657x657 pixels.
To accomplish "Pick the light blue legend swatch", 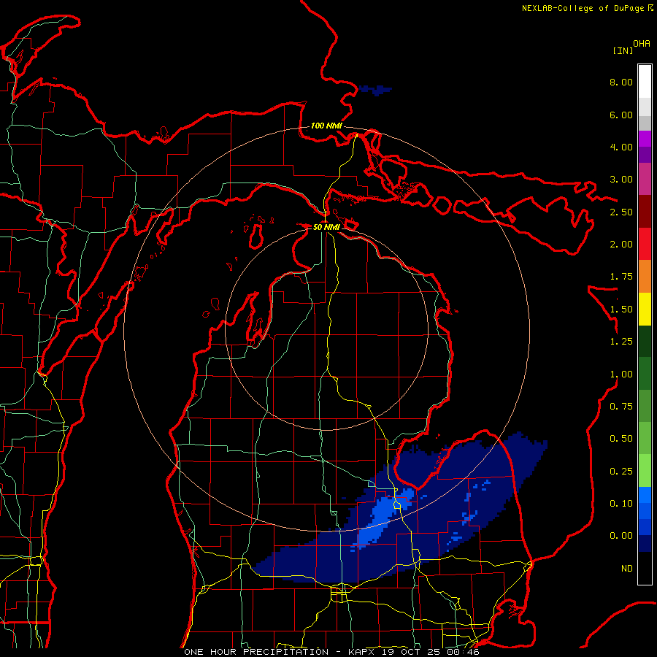I will pos(645,495).
